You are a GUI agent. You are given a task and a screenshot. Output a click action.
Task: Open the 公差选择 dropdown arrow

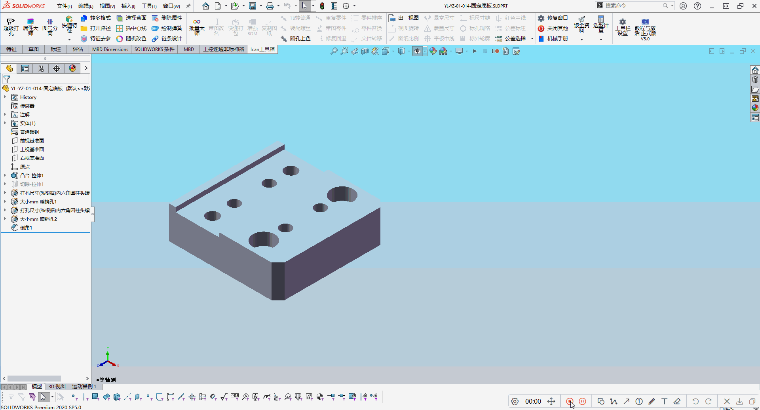(532, 38)
